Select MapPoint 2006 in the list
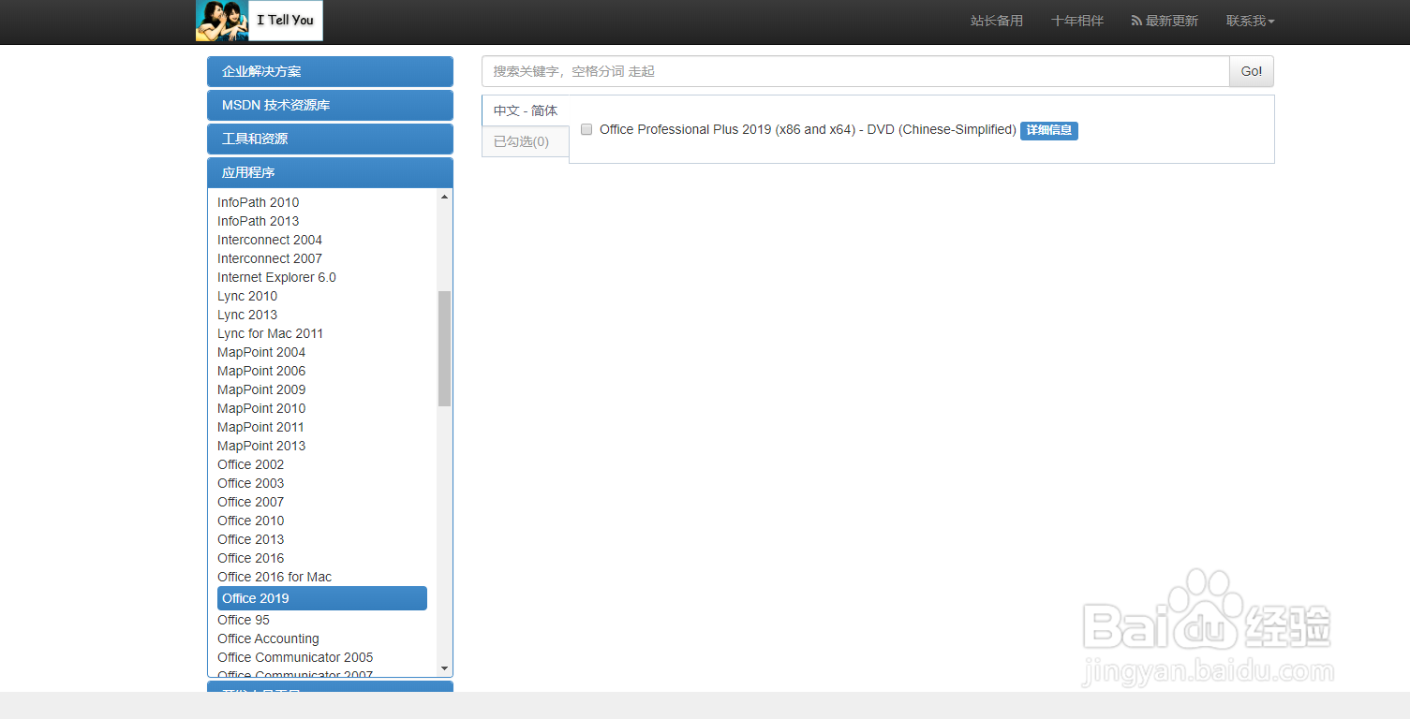The height and width of the screenshot is (719, 1410). coord(261,371)
